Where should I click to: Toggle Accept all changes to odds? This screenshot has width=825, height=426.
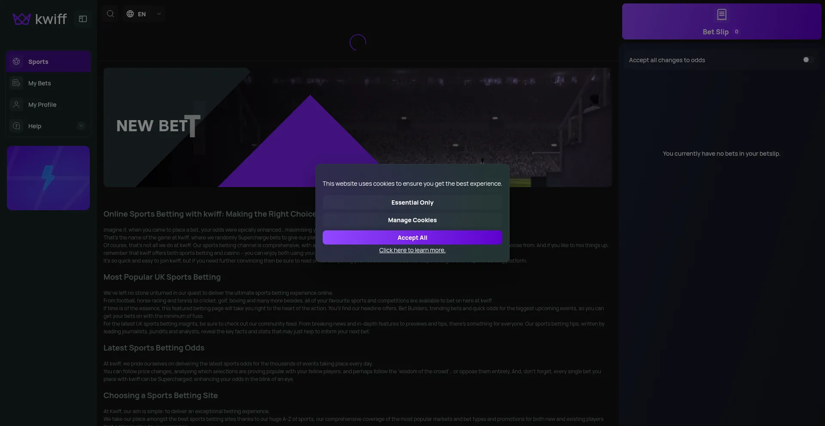807,60
